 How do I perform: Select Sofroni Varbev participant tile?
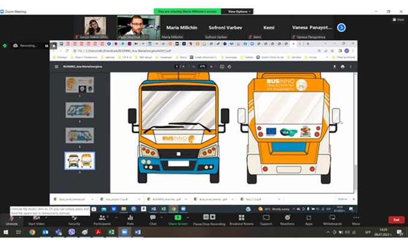[225, 28]
